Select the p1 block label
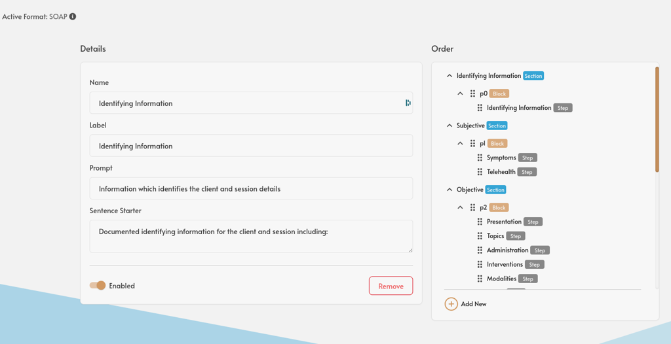Screen dimensions: 671x344 (483, 143)
